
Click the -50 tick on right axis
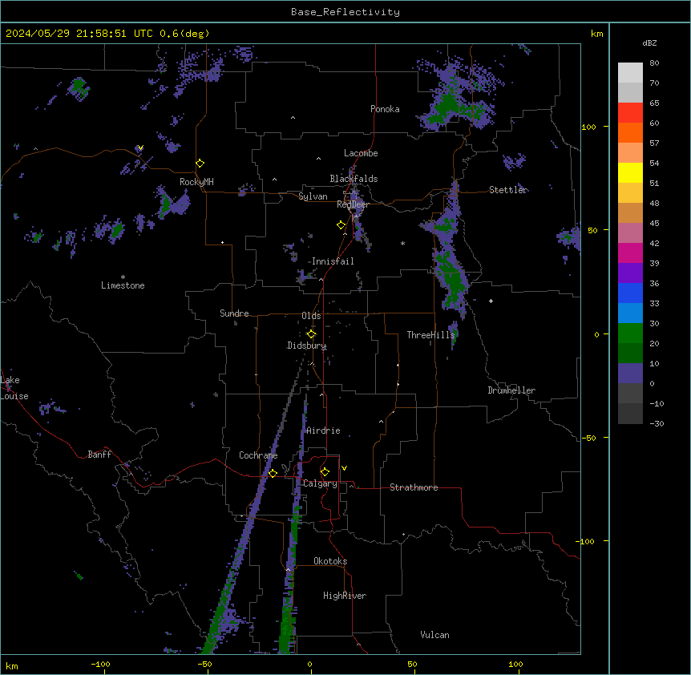point(588,438)
